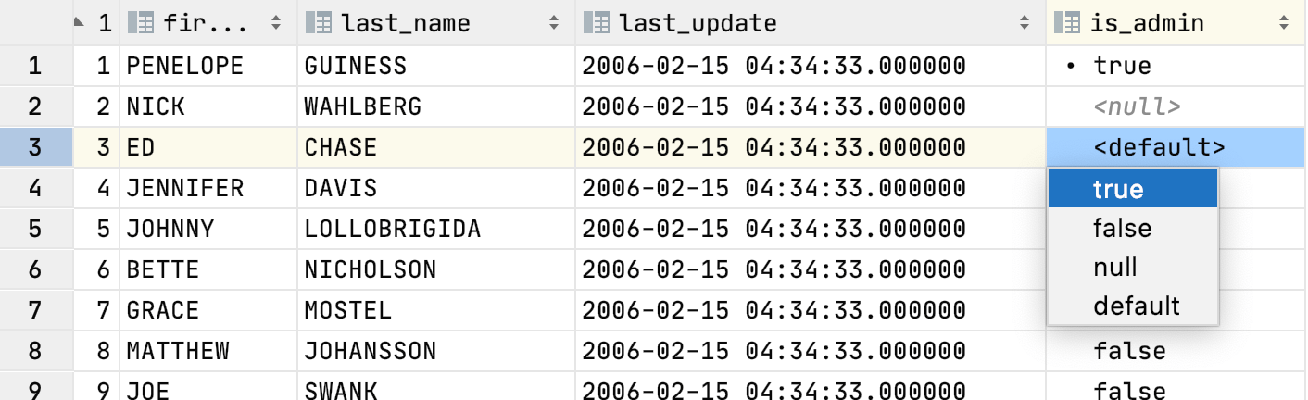Click the last_name column table icon
1308x400 pixels.
point(318,23)
